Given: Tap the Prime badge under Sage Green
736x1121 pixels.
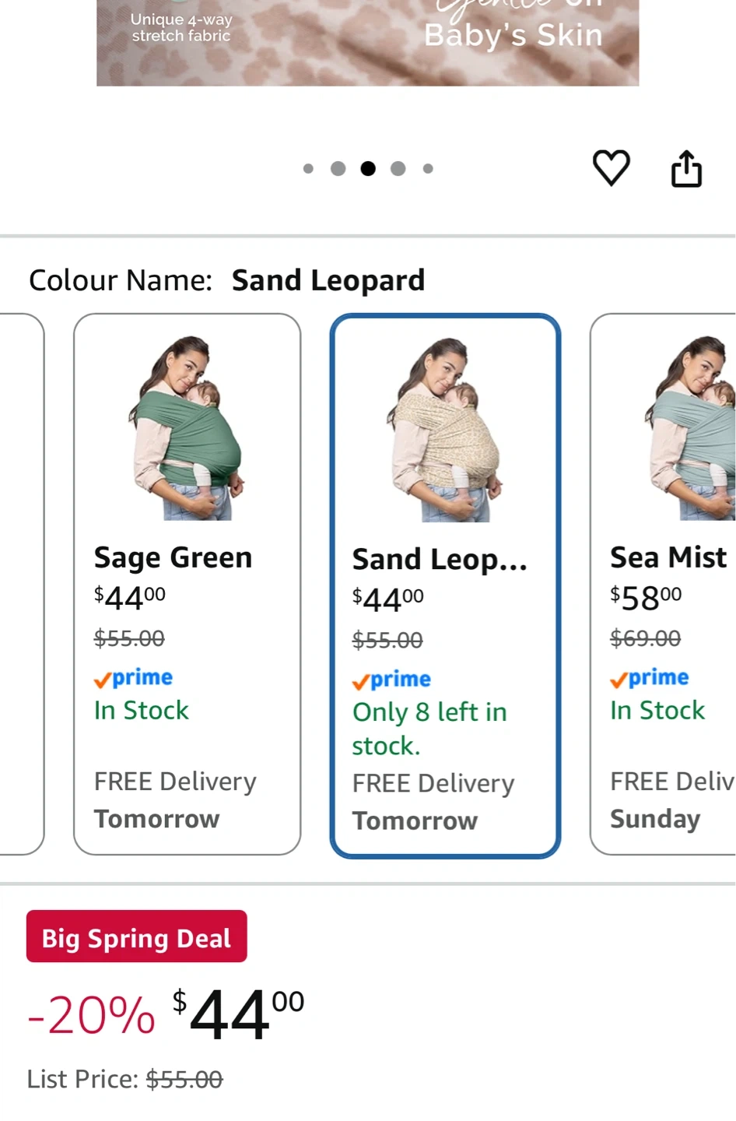Looking at the screenshot, I should pyautogui.click(x=133, y=678).
